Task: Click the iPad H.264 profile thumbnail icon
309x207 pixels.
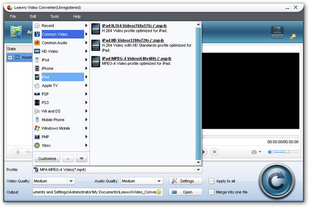Action: 96,29
